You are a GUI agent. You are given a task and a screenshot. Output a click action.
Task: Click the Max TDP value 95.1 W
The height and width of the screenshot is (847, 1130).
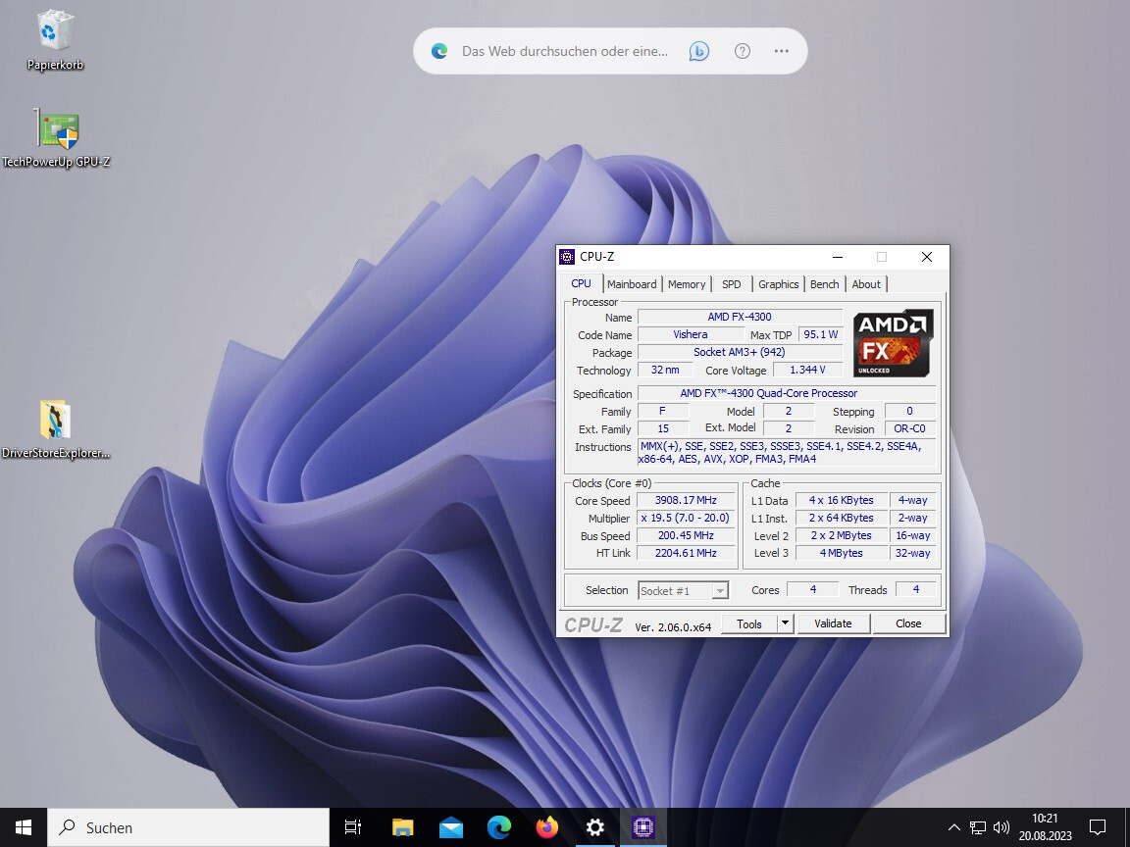click(x=821, y=335)
